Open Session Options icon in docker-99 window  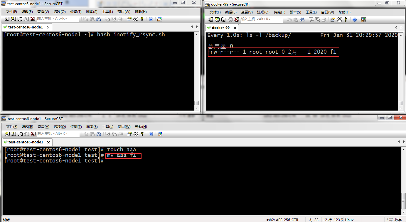(333, 20)
